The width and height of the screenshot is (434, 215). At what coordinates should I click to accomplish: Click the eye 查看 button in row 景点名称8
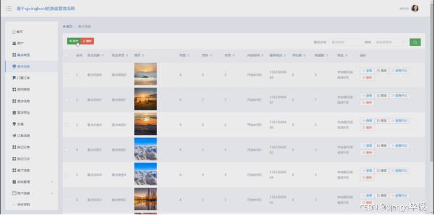coord(367,70)
